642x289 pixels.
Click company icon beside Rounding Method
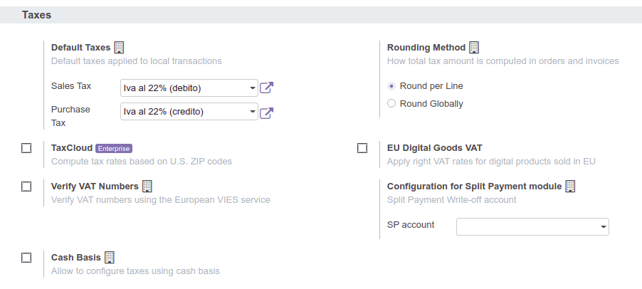[474, 47]
